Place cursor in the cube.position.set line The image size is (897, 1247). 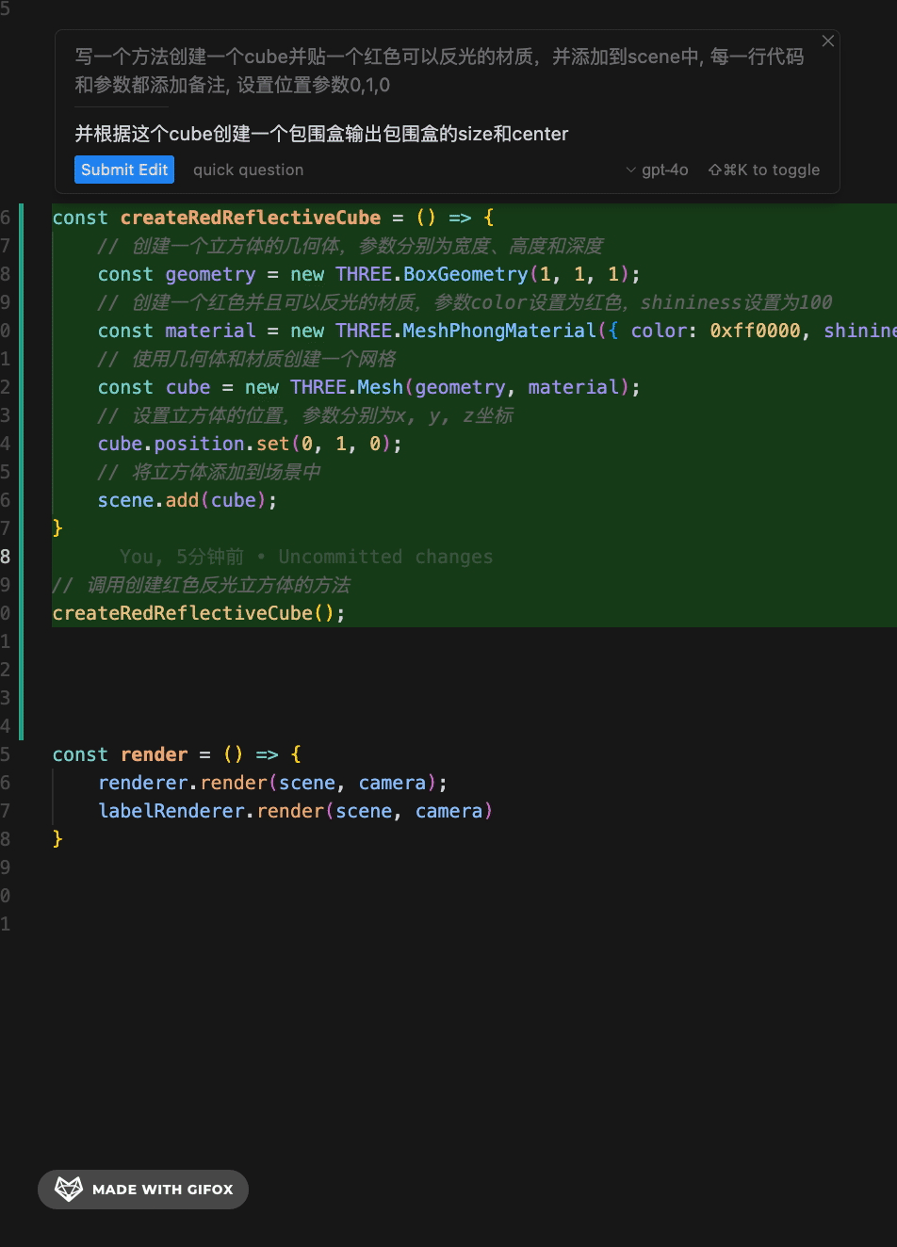(250, 444)
